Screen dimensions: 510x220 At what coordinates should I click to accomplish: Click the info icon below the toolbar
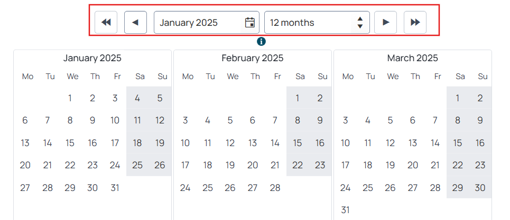(x=261, y=42)
